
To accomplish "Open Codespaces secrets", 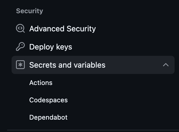I will [48, 100].
